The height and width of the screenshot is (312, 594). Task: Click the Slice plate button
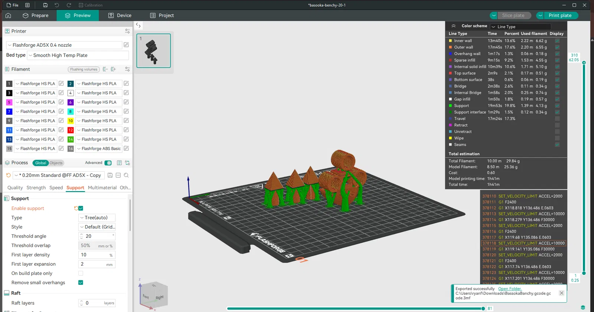click(x=514, y=16)
